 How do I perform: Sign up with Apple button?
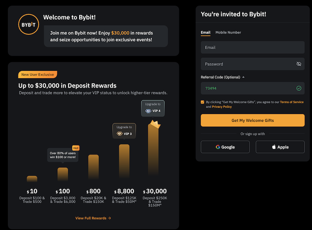tap(280, 147)
